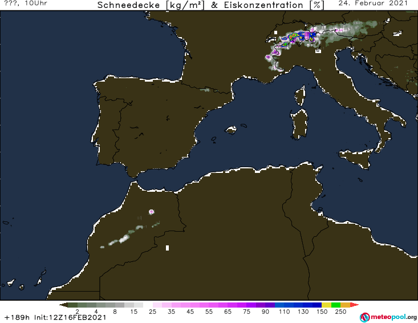Click the legend value '4'
This screenshot has height=323, width=418.
coord(96,312)
